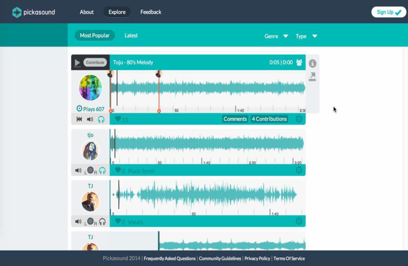Like the Pluck Synth contribution heart
408x266 pixels.
(118, 170)
